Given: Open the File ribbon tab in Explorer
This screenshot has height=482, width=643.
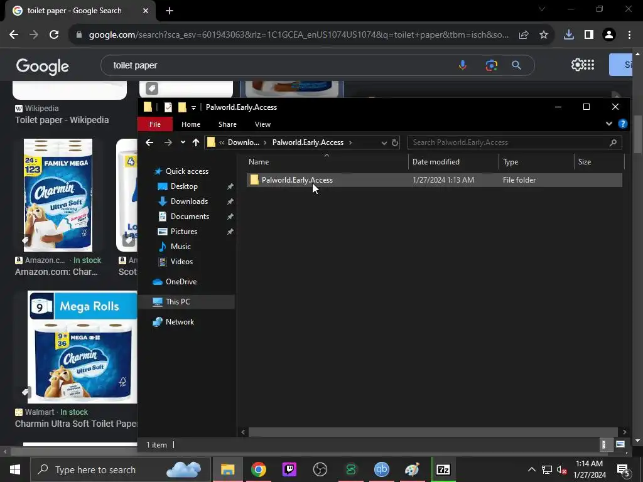Looking at the screenshot, I should [x=155, y=124].
